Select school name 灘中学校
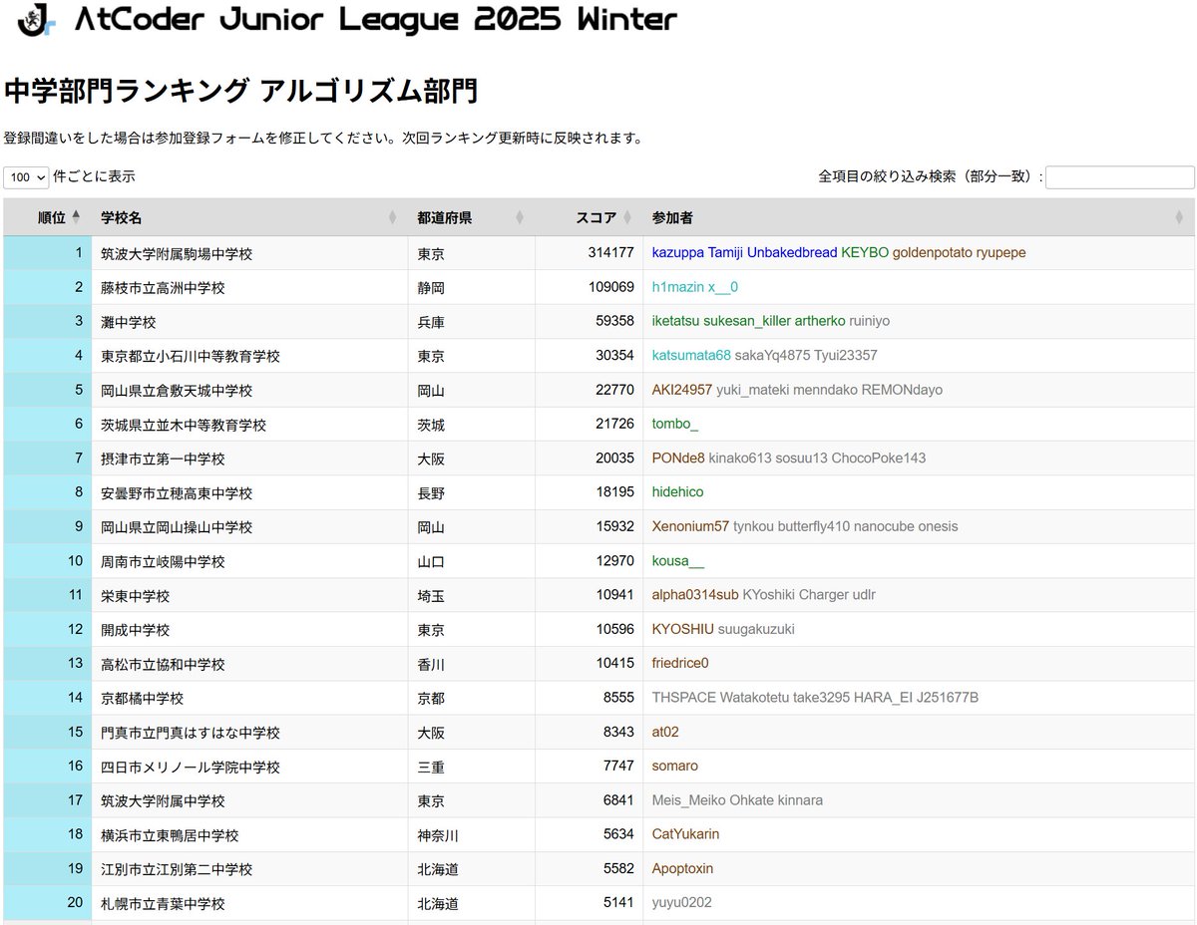Image resolution: width=1197 pixels, height=925 pixels. (x=129, y=322)
